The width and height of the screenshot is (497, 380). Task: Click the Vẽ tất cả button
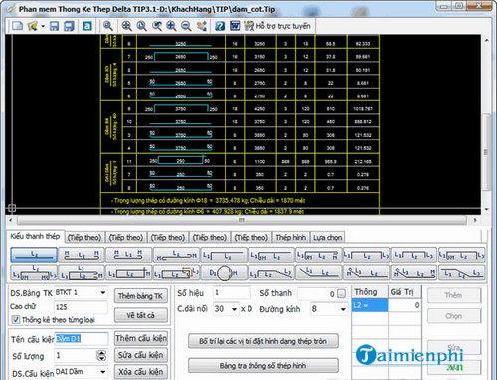tap(140, 315)
